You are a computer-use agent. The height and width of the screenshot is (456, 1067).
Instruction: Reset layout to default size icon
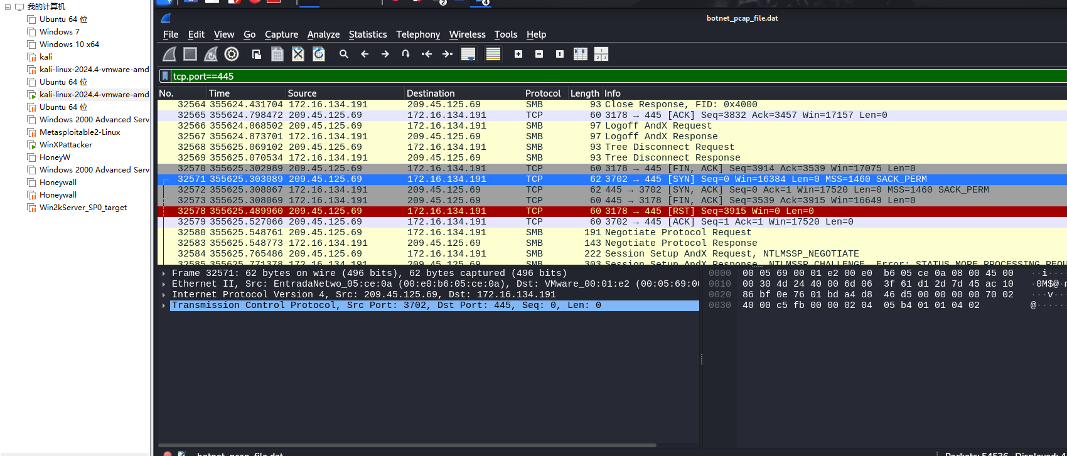coord(601,55)
